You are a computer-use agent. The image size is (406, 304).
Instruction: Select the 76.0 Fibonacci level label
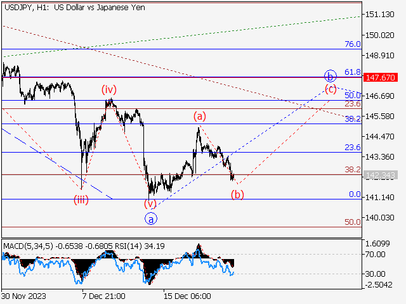click(352, 44)
